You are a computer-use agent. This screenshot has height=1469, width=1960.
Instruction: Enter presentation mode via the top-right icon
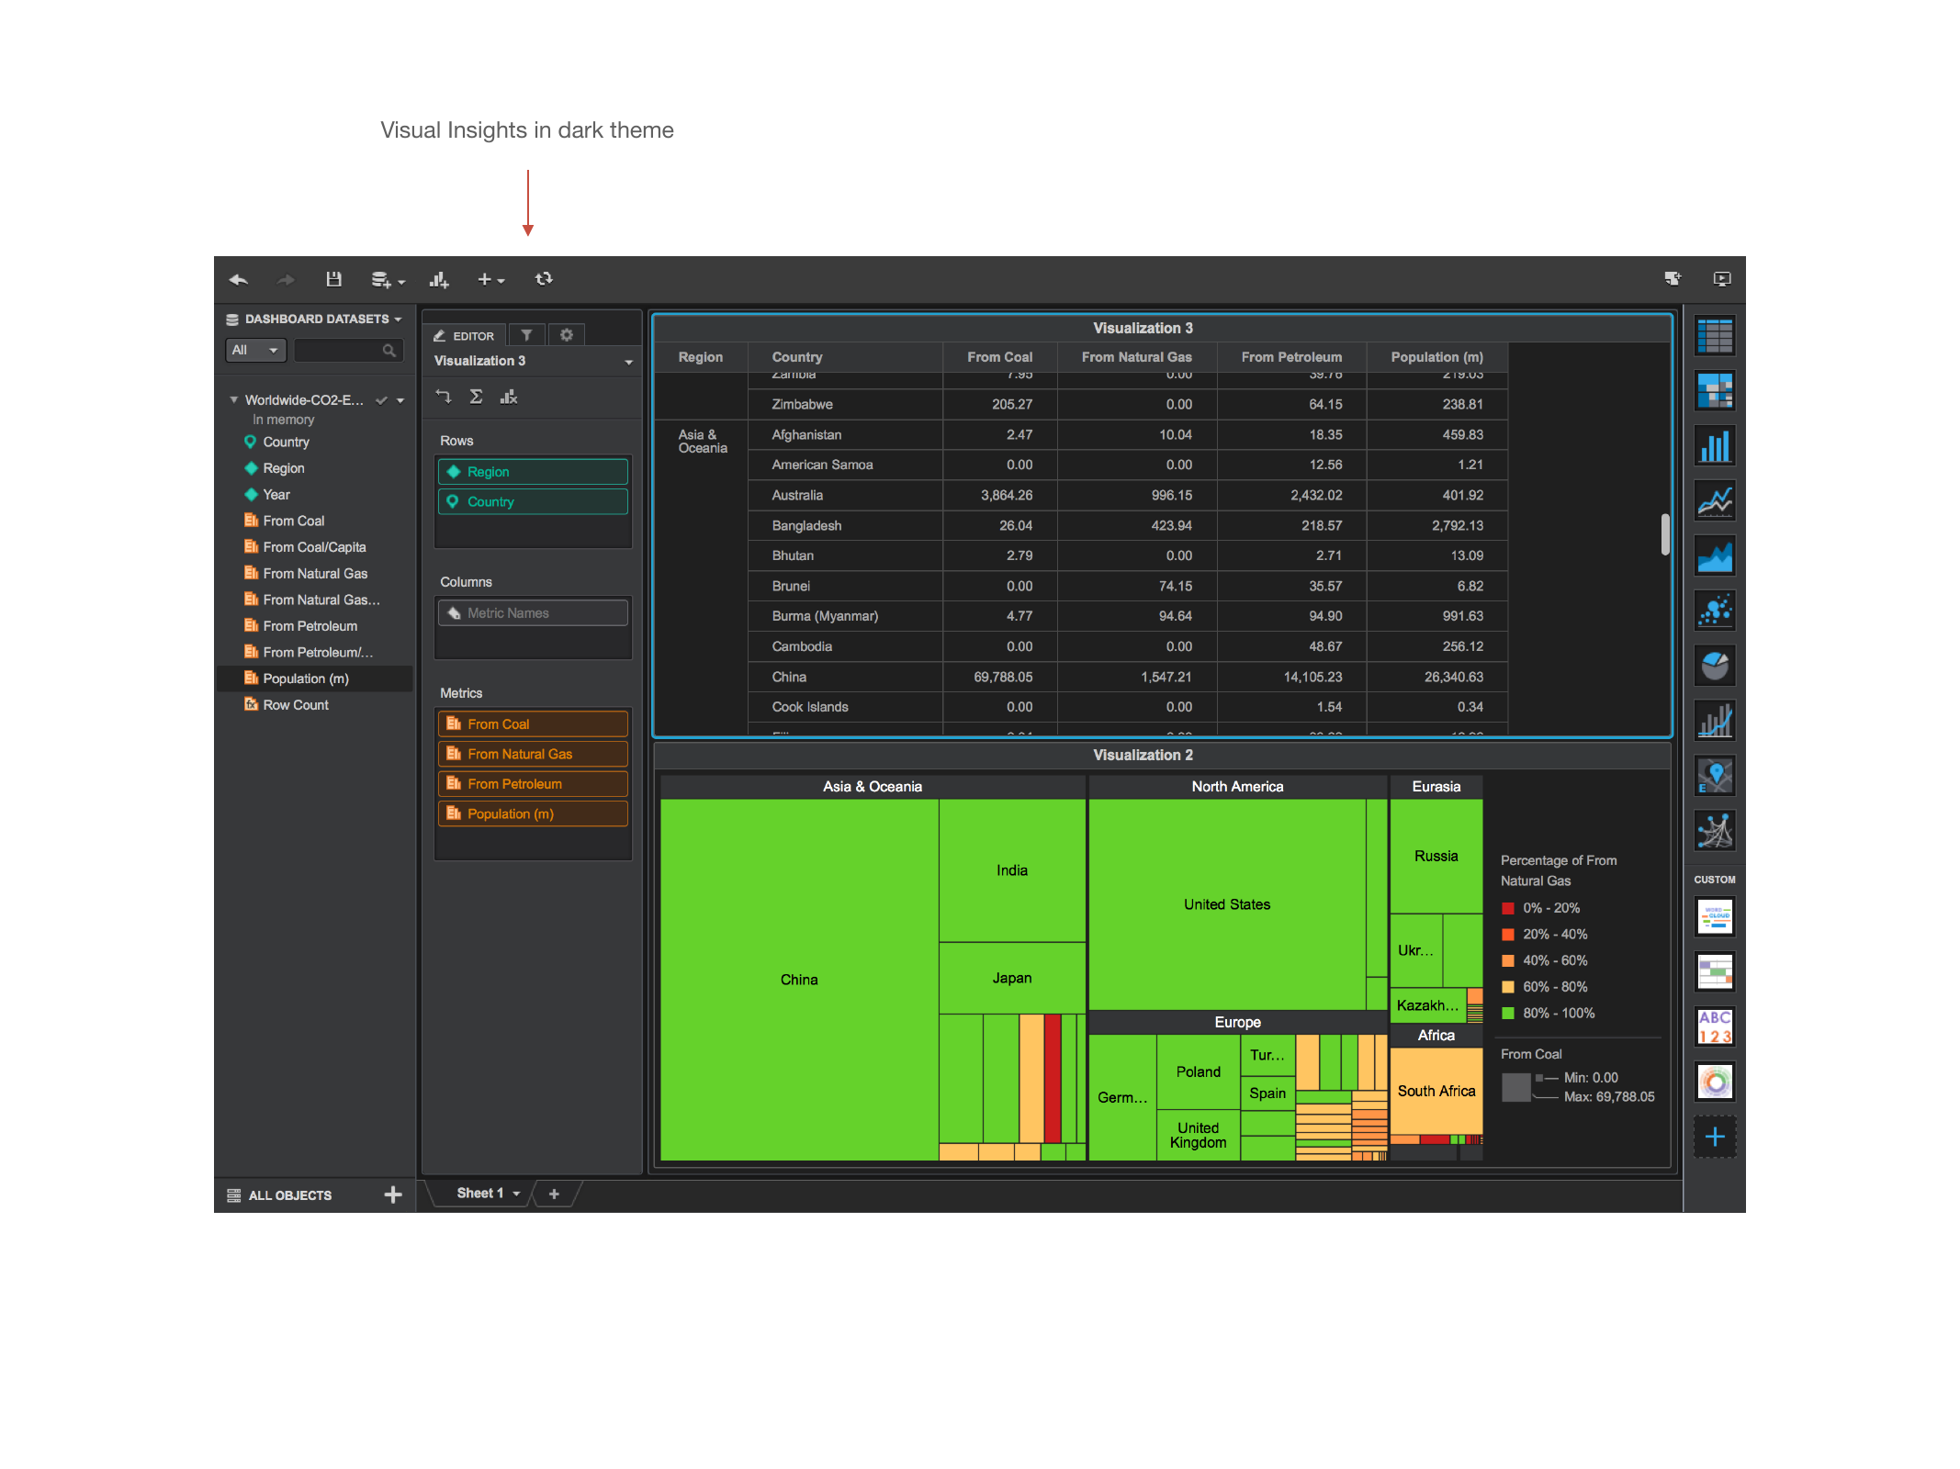[x=1722, y=279]
